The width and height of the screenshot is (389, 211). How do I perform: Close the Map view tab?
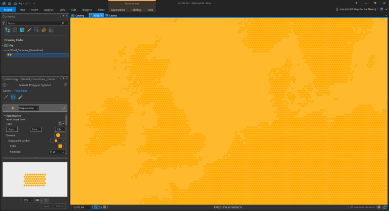tap(101, 15)
